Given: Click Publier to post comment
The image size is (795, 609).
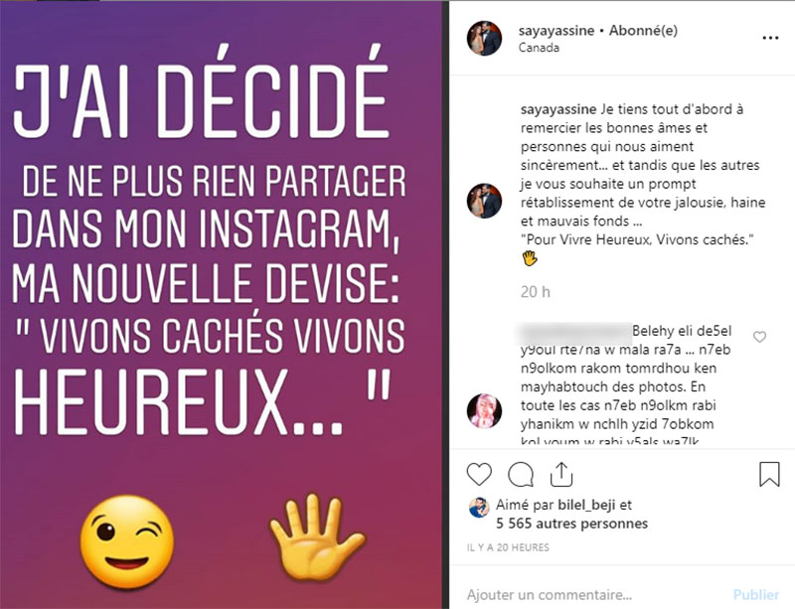Looking at the screenshot, I should coord(755,595).
